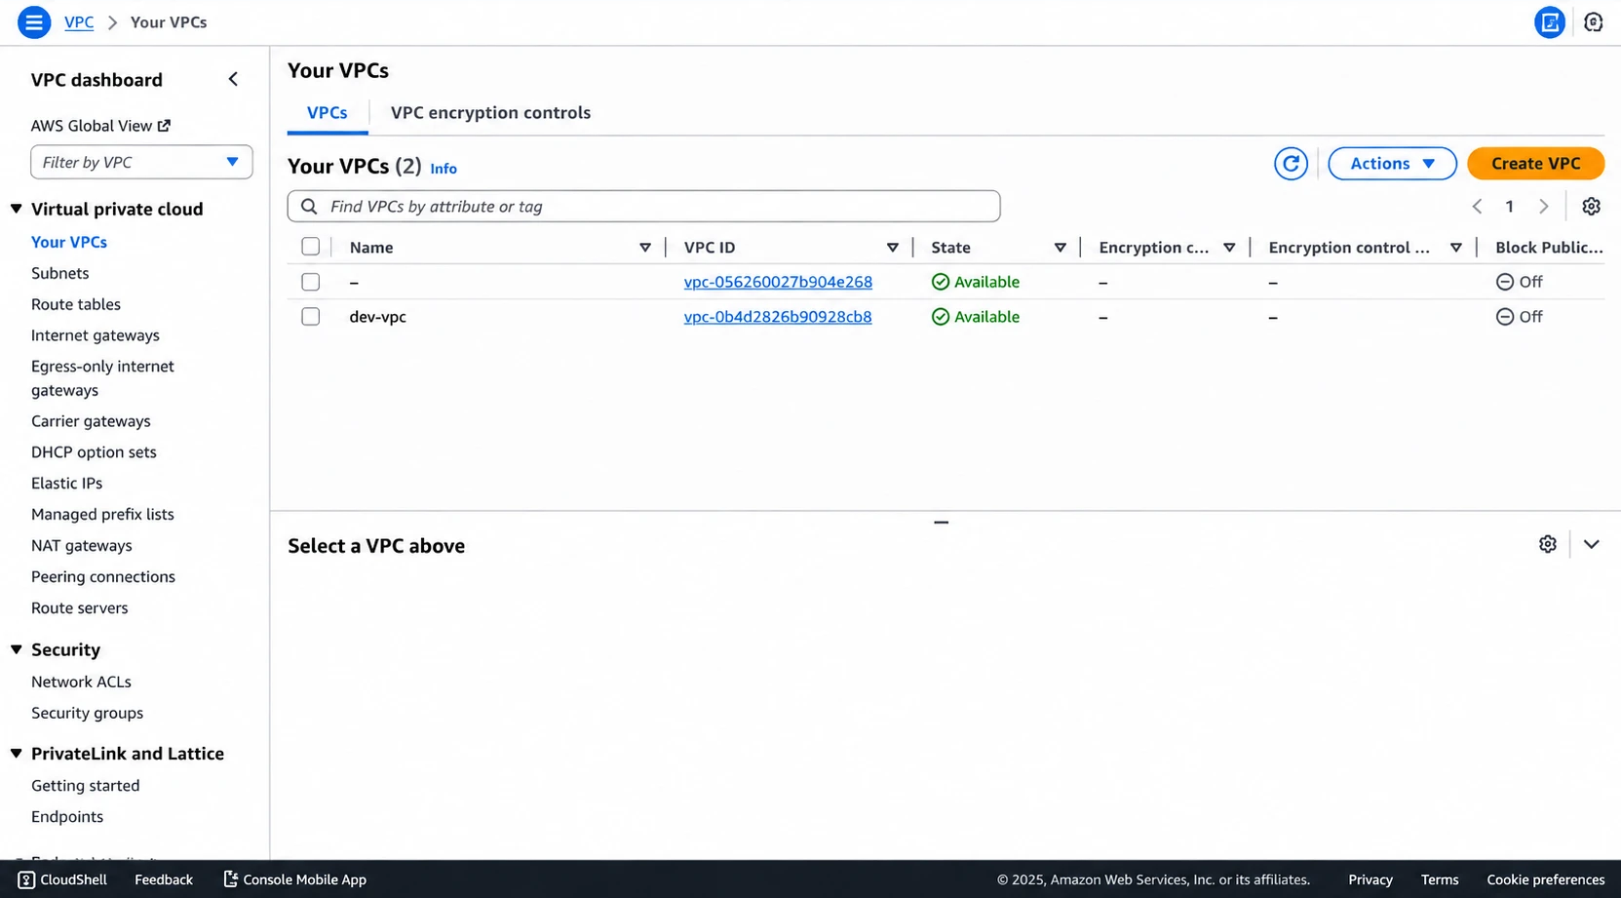Go to previous results page
Image resolution: width=1621 pixels, height=898 pixels.
1477,207
